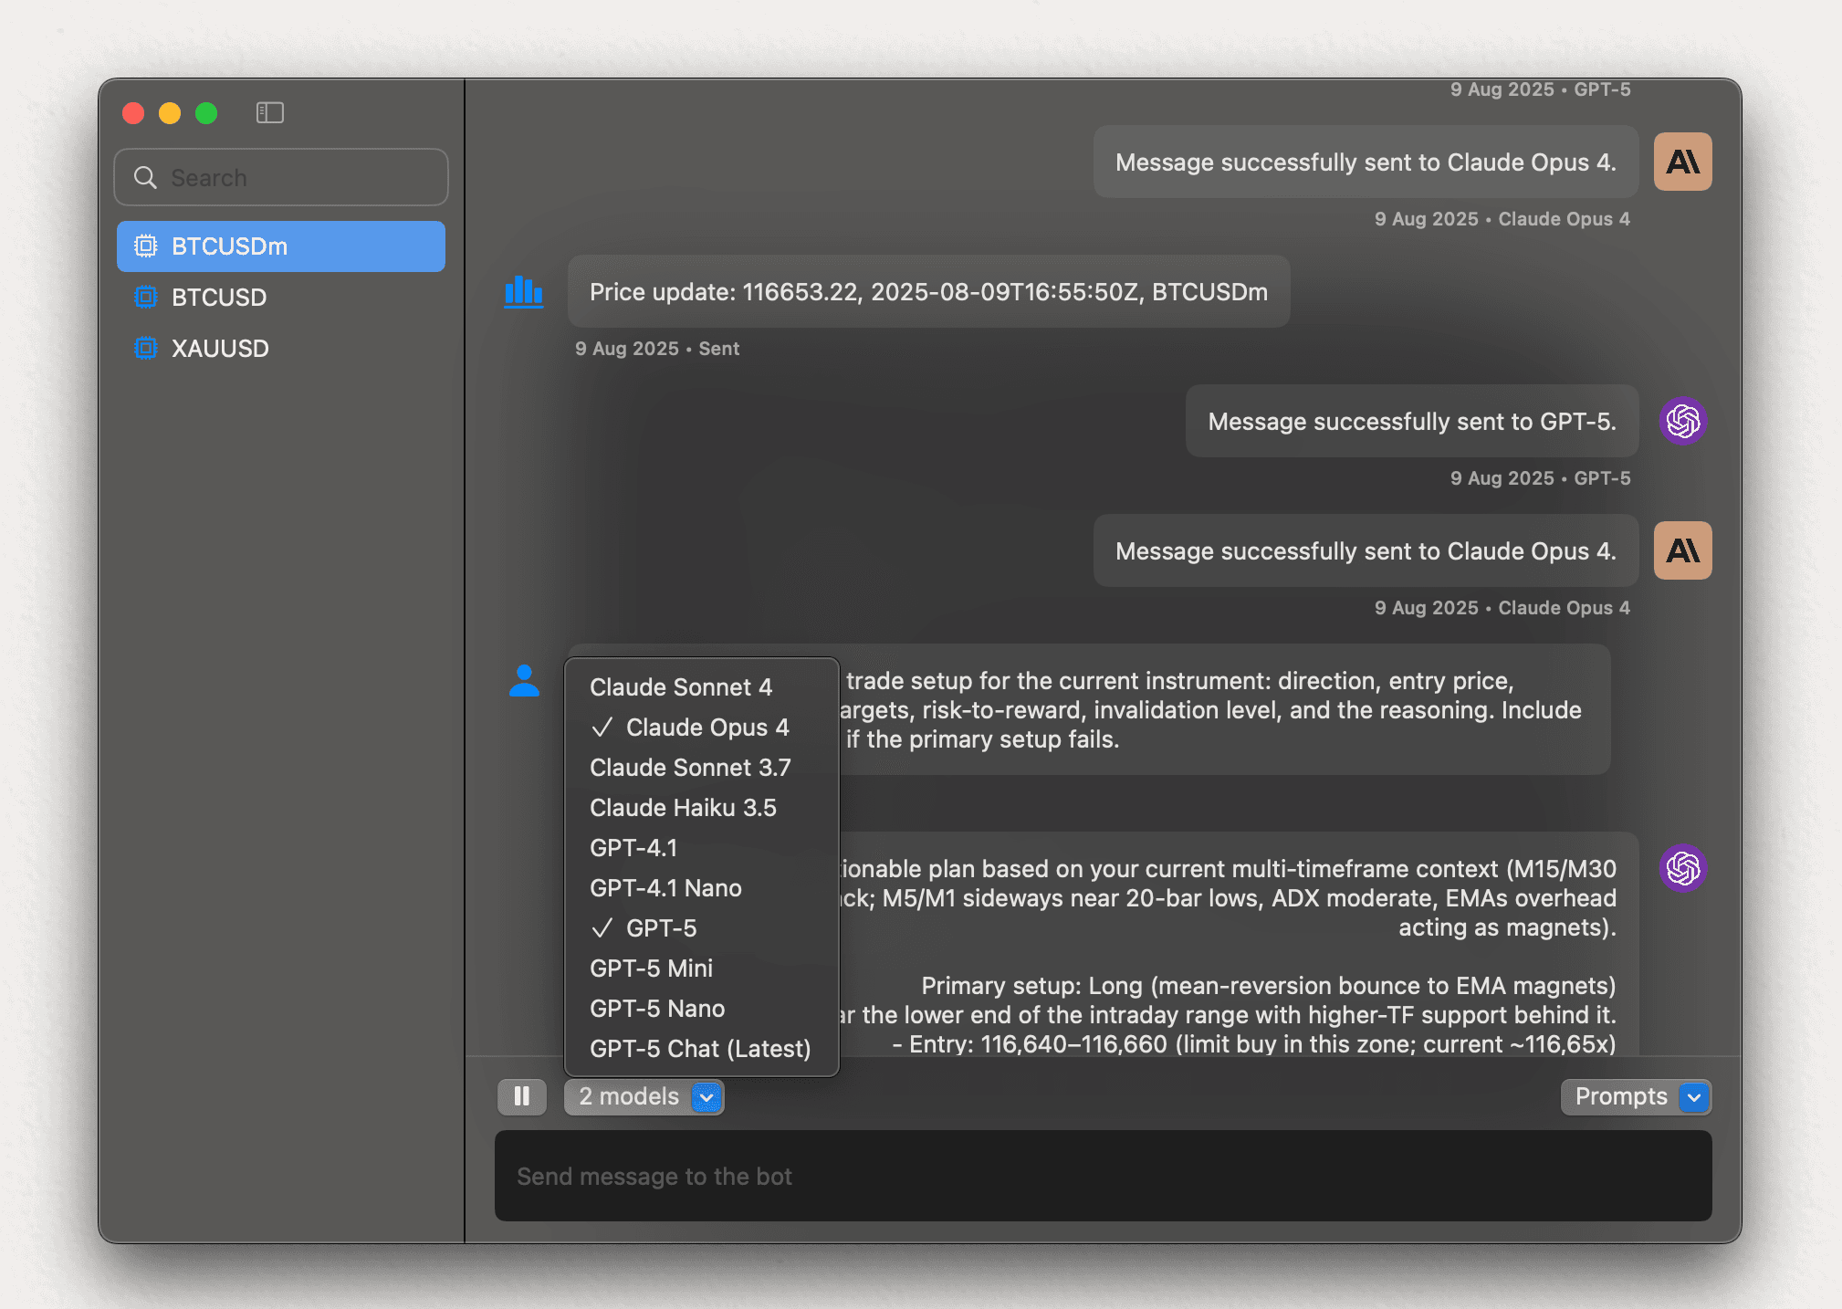Click the purple OpenAI avatar beside 'sent to GPT-5'

pyautogui.click(x=1682, y=421)
